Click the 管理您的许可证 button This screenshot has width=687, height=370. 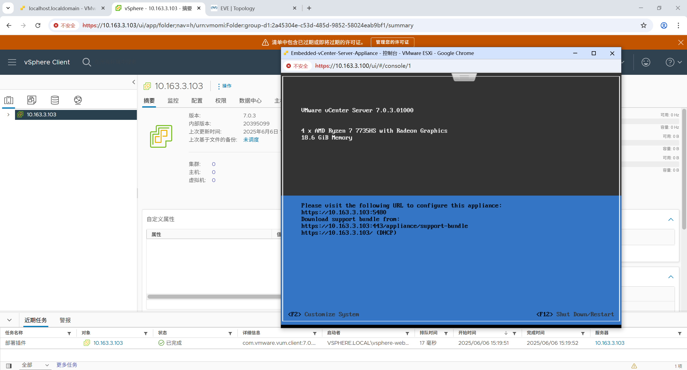[x=392, y=42]
